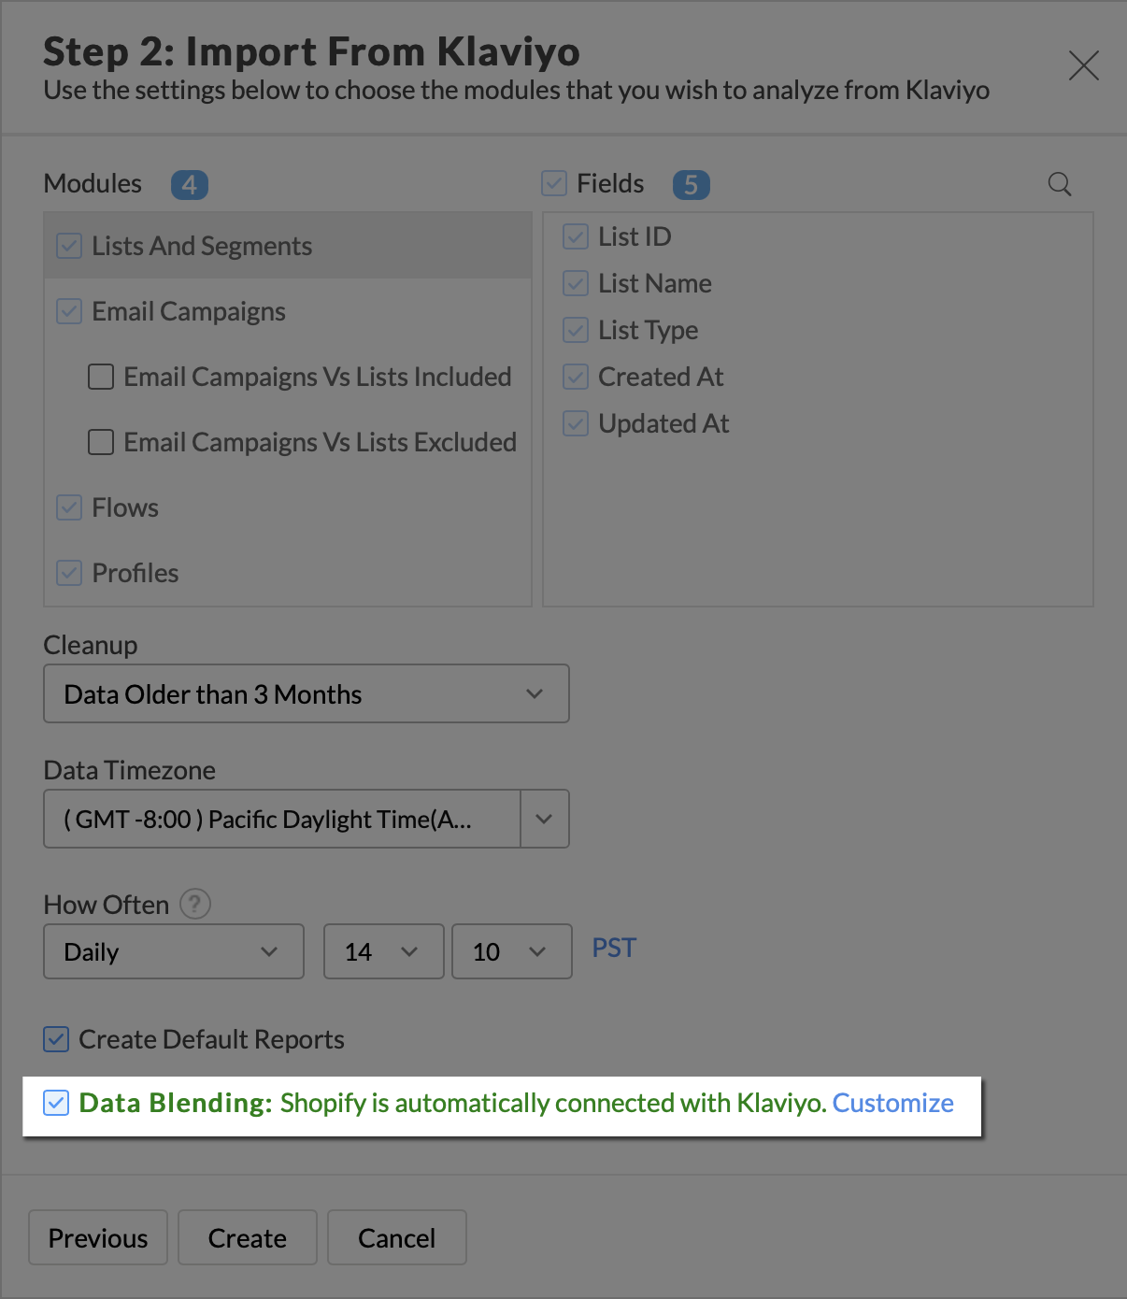Image resolution: width=1127 pixels, height=1299 pixels.
Task: Expand the Data Timezone dropdown arrow
Action: pyautogui.click(x=544, y=819)
